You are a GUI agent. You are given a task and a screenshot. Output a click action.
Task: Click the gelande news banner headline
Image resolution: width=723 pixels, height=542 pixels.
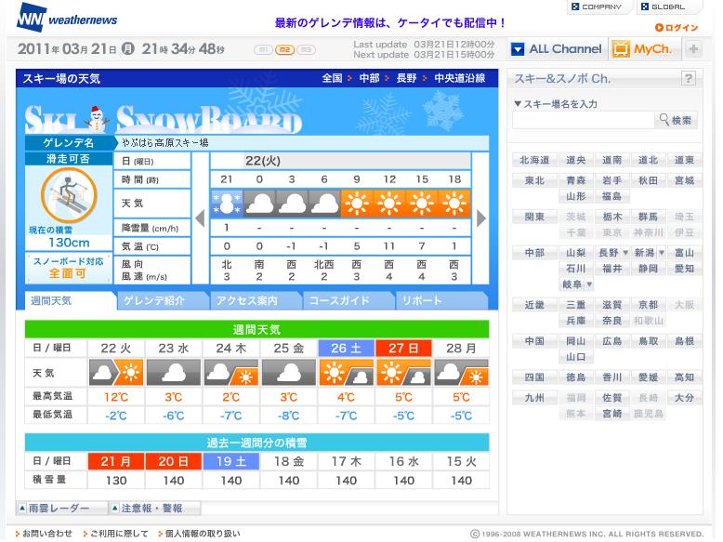[390, 22]
